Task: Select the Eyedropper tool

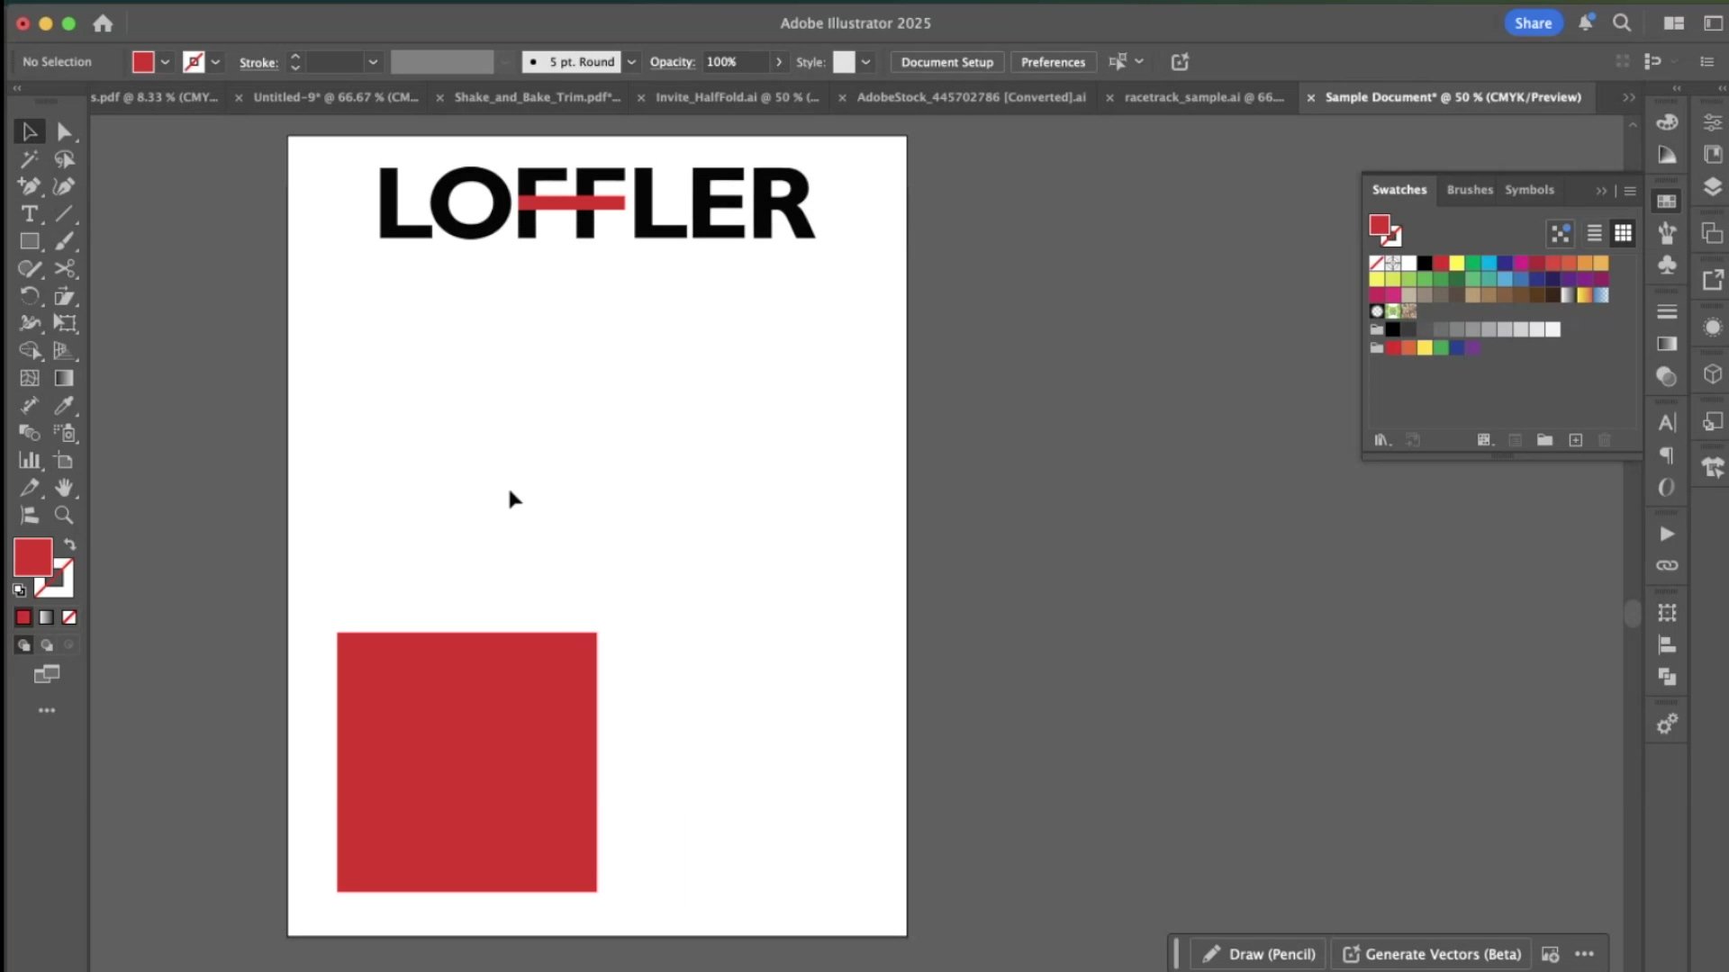Action: (64, 406)
